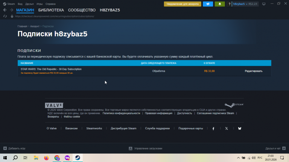Image resolution: width=289 pixels, height=162 pixels.
Task: Open the Возвраты link
Action: [53, 117]
